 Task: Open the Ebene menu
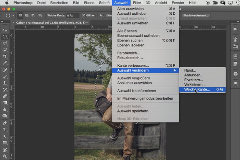89,3
